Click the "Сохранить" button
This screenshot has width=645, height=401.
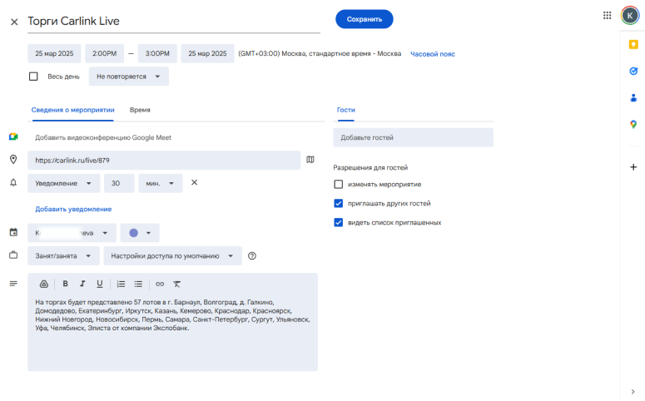pos(364,19)
